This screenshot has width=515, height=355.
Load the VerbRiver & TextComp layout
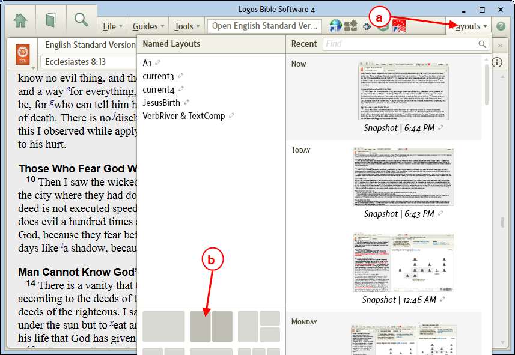coord(184,115)
